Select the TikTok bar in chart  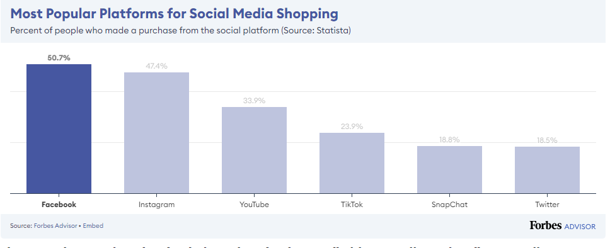[352, 163]
